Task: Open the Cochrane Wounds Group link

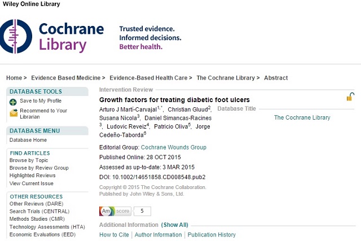Action: pyautogui.click(x=173, y=147)
